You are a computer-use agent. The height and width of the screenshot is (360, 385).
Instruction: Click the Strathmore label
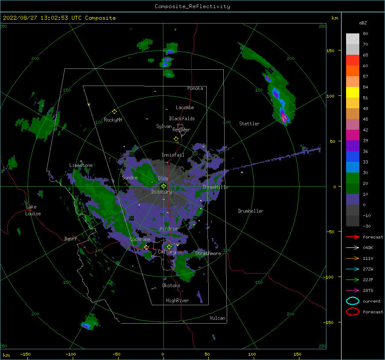pos(208,253)
